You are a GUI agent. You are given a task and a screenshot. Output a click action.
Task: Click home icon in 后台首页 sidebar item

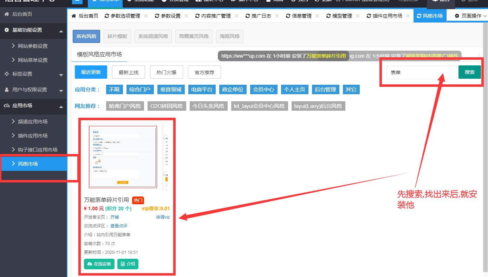point(7,14)
